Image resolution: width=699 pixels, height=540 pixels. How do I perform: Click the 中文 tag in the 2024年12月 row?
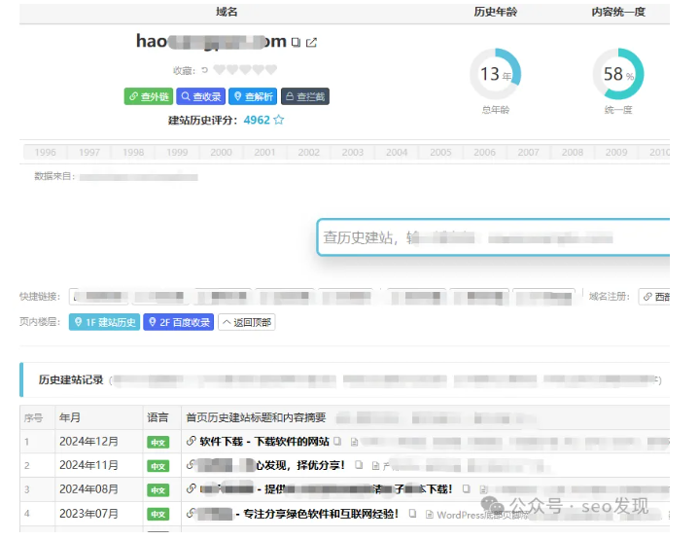pyautogui.click(x=158, y=443)
